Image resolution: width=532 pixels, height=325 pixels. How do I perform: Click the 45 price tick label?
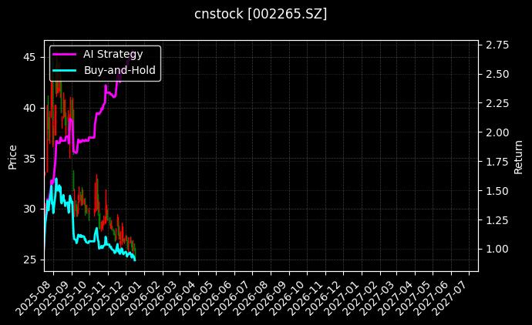29,57
